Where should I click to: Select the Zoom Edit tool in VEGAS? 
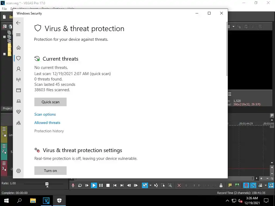click(170, 185)
